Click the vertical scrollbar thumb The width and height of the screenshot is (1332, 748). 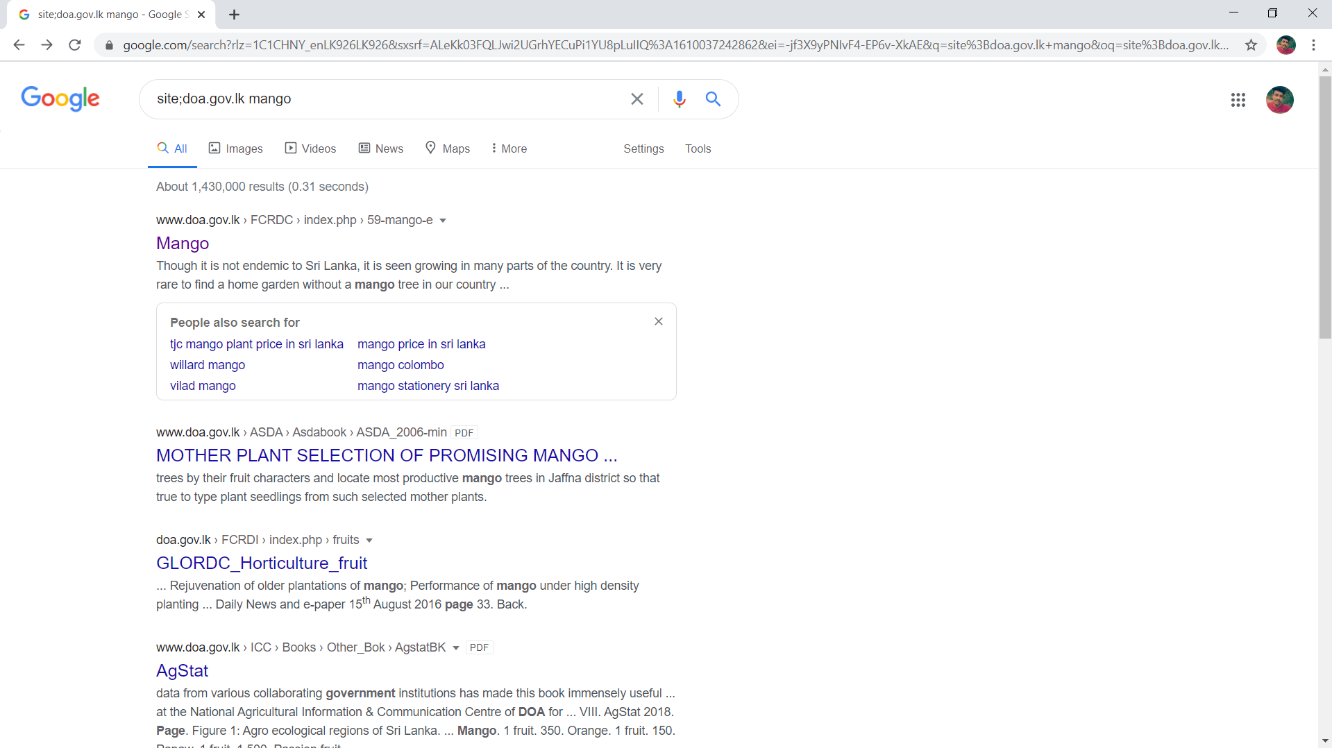pos(1325,207)
